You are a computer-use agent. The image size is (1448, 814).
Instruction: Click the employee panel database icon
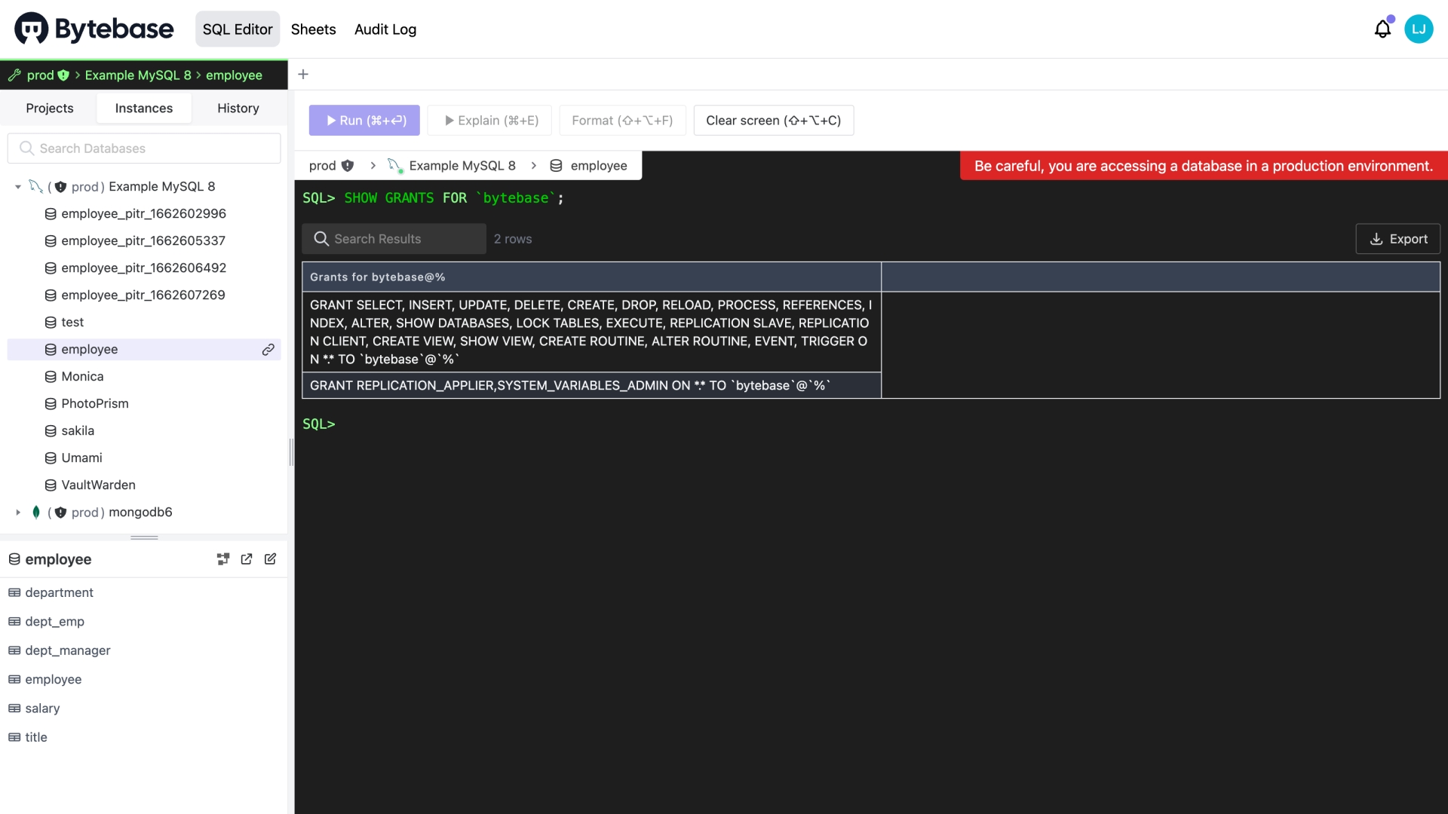point(14,559)
